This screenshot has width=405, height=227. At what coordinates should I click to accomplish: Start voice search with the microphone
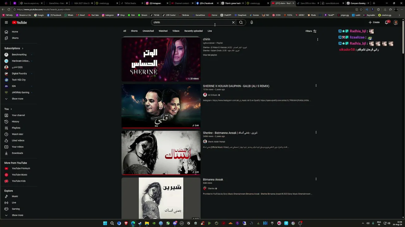pos(252,22)
